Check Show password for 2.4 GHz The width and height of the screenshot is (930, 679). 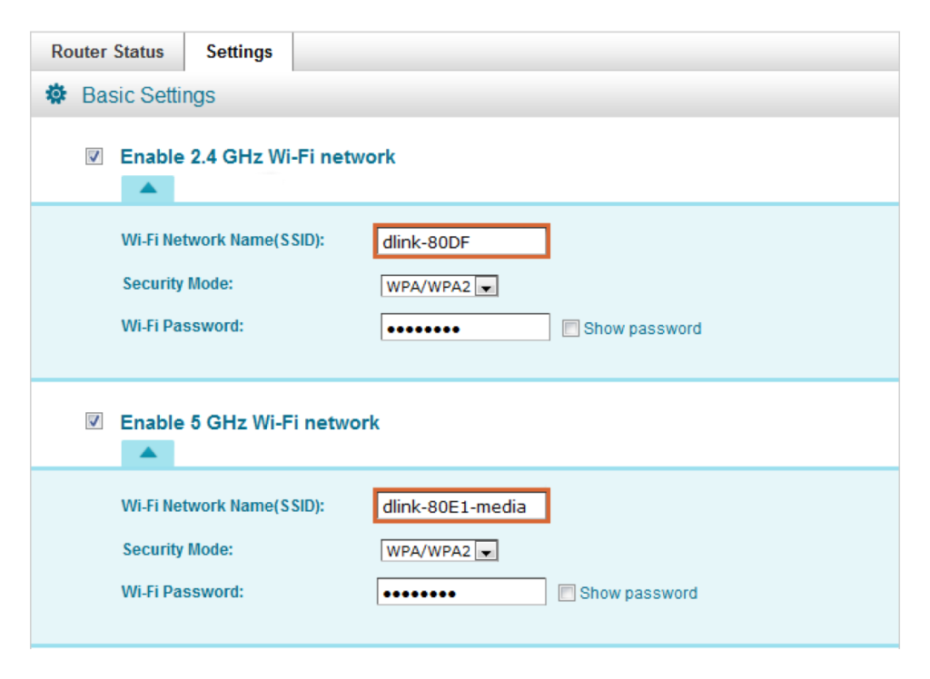pyautogui.click(x=570, y=328)
